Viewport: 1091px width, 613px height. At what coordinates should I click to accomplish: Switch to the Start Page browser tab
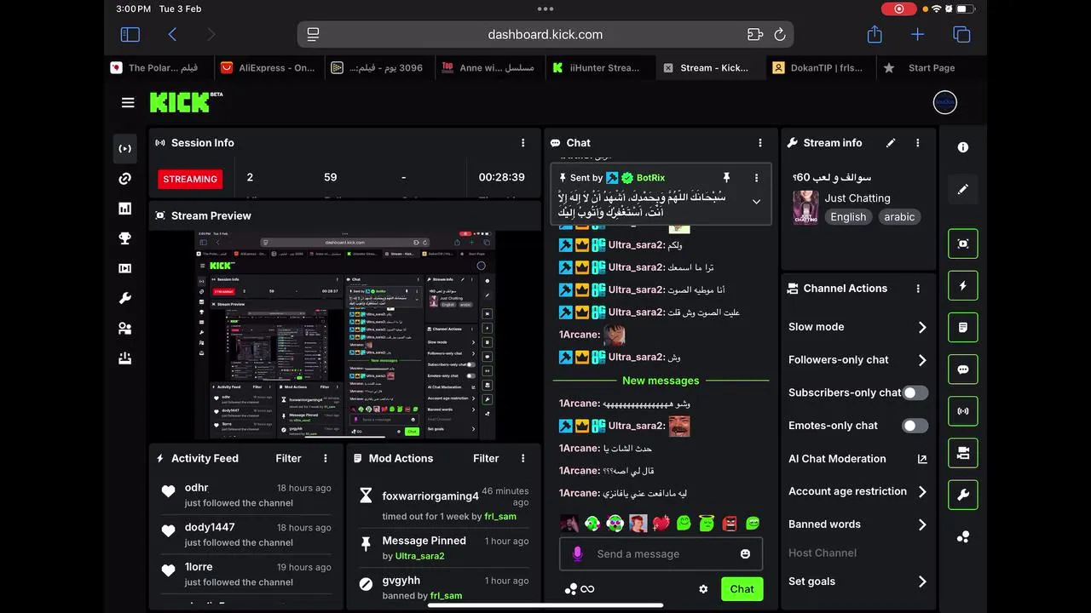click(x=931, y=68)
